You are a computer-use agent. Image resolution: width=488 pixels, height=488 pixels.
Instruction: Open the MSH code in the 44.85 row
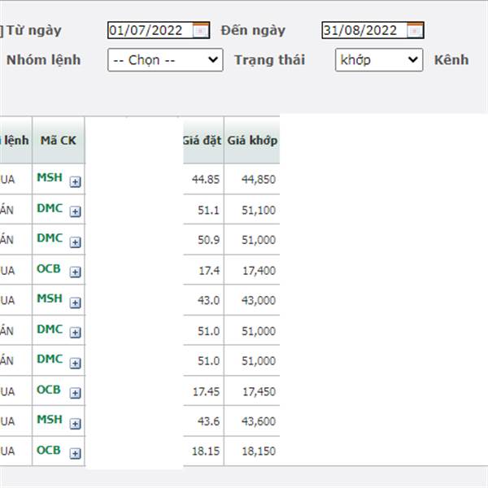[50, 177]
